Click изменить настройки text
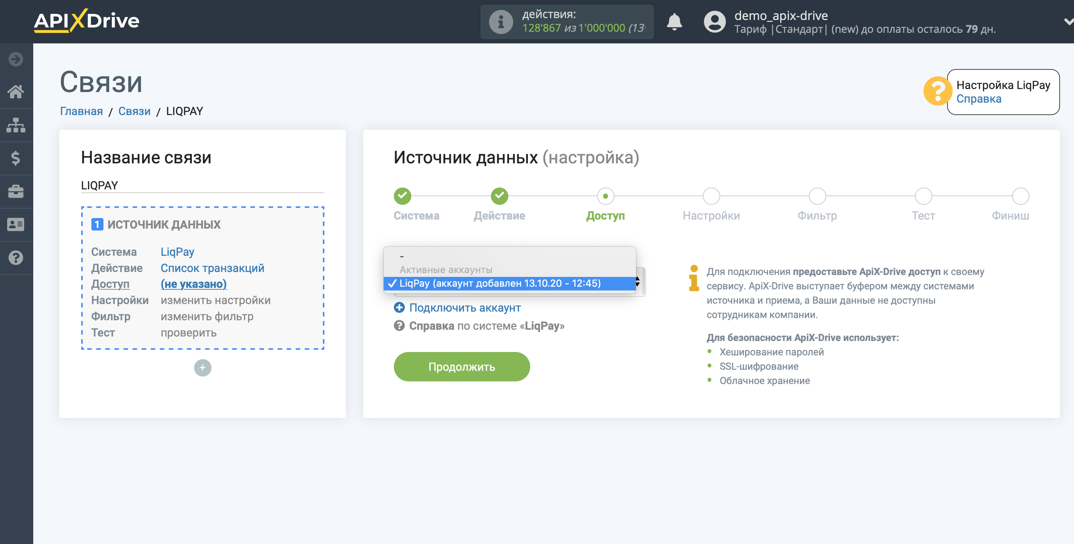The image size is (1074, 544). click(x=216, y=300)
